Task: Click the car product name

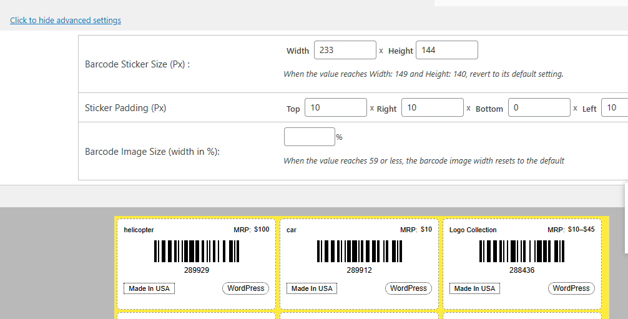Action: click(291, 230)
